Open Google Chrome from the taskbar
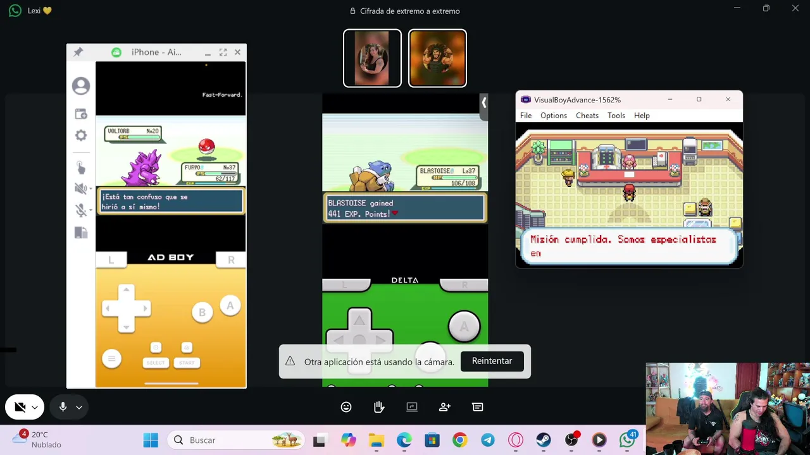Image resolution: width=810 pixels, height=455 pixels. click(x=460, y=440)
